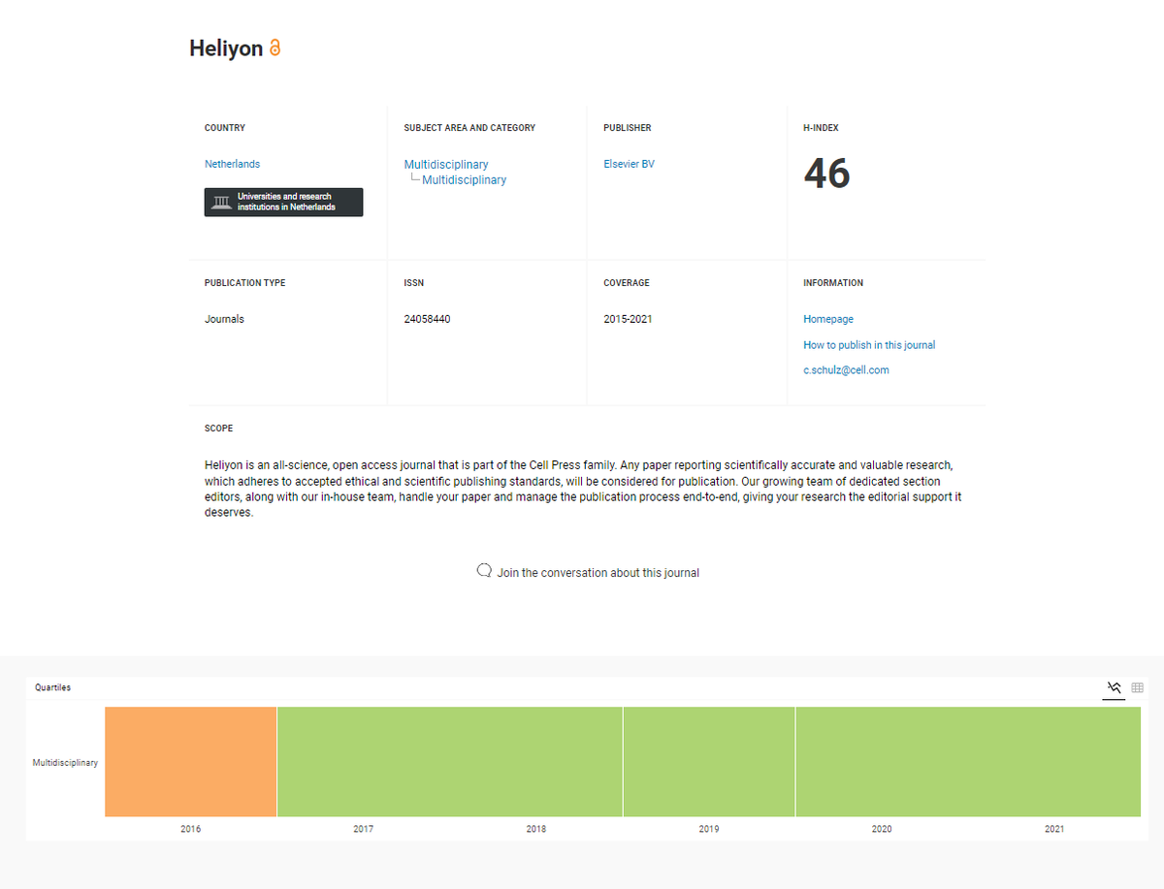This screenshot has height=889, width=1164.
Task: Click the 2017 axis label
Action: point(363,829)
